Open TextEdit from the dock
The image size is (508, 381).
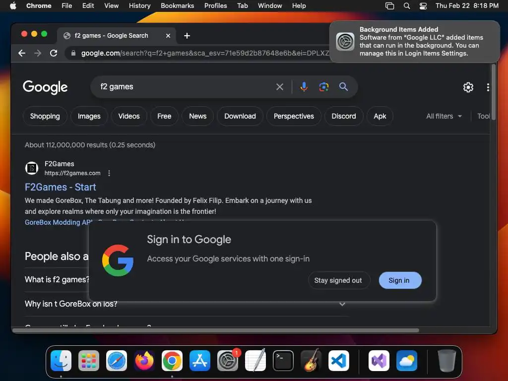[x=255, y=361]
